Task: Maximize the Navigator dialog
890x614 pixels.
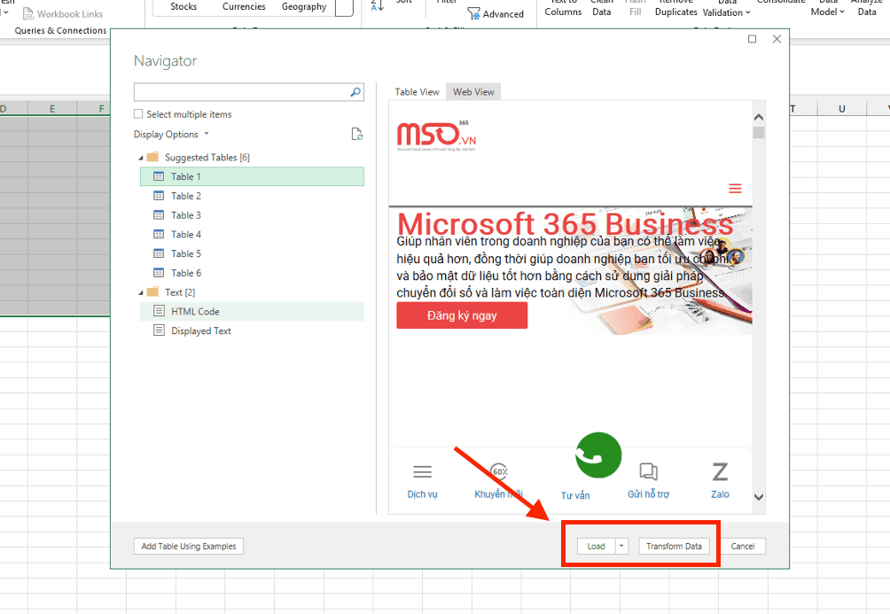Action: coord(752,39)
